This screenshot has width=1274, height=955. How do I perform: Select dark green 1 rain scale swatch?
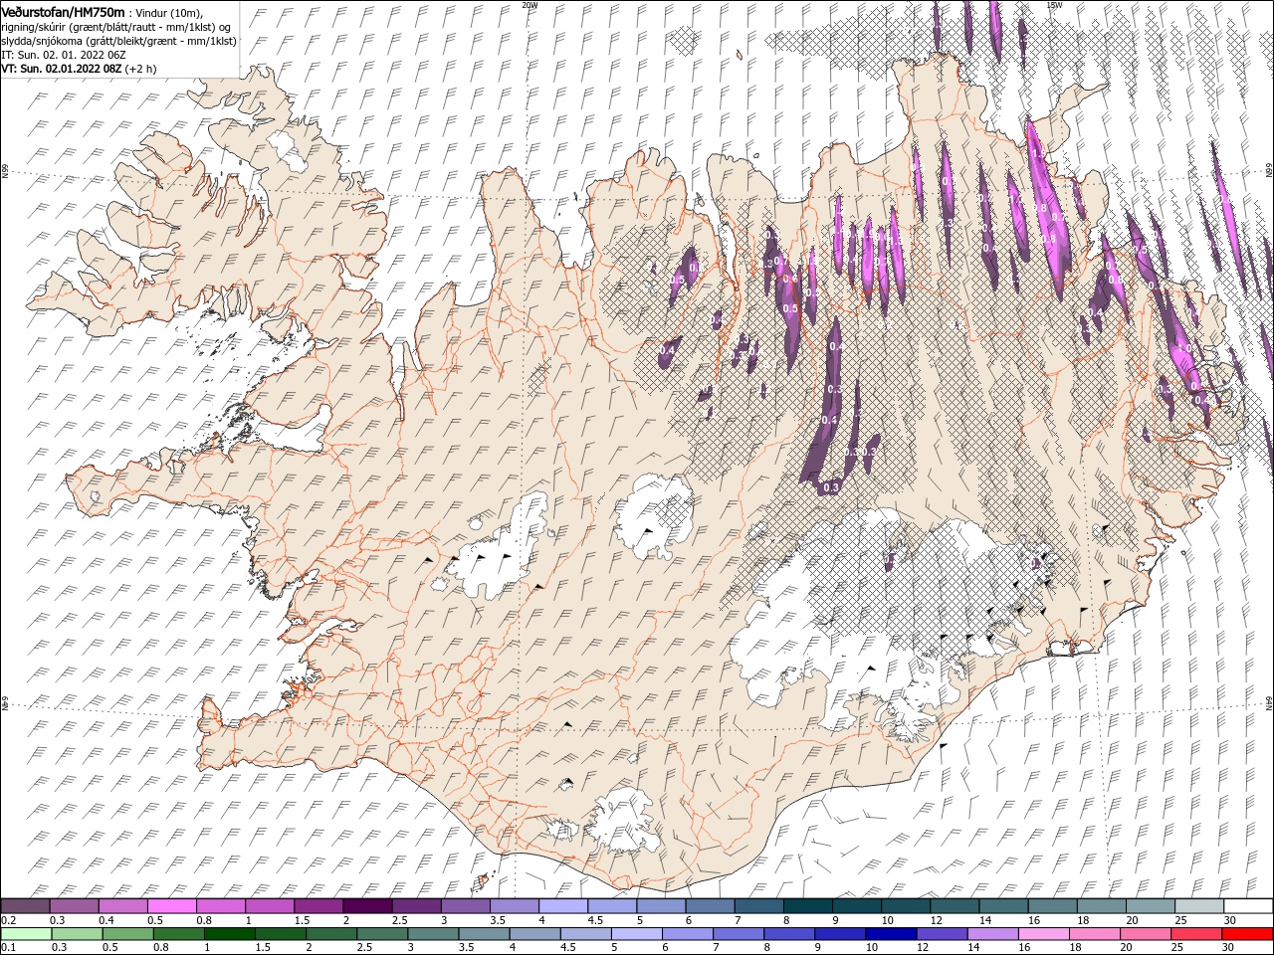pos(230,934)
